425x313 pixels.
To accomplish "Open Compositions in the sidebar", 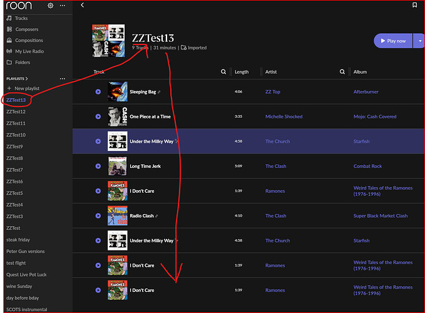I will point(24,41).
